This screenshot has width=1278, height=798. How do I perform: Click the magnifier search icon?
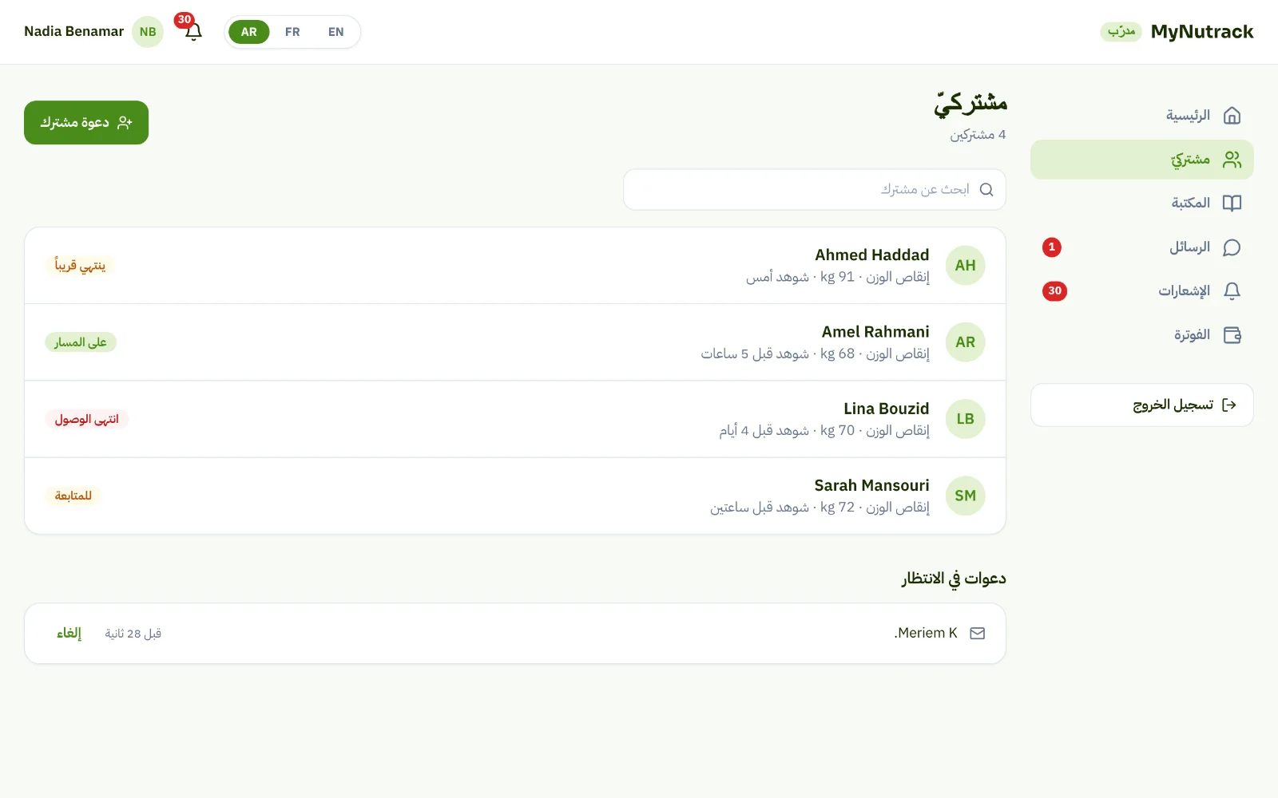pos(986,190)
